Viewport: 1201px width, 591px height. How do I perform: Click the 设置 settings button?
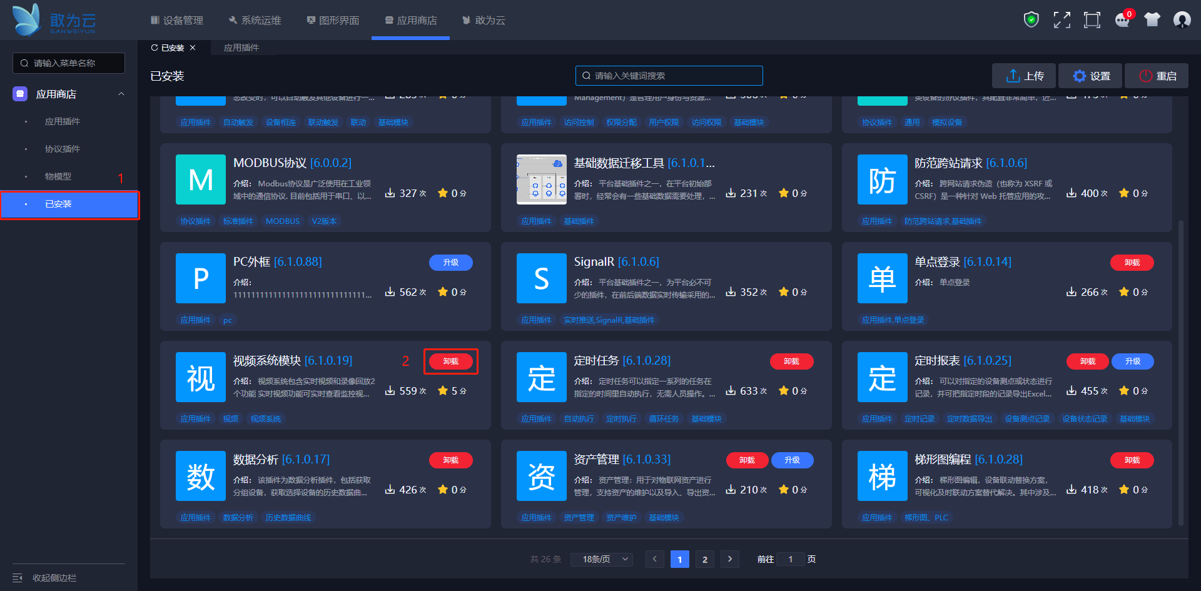(x=1091, y=76)
